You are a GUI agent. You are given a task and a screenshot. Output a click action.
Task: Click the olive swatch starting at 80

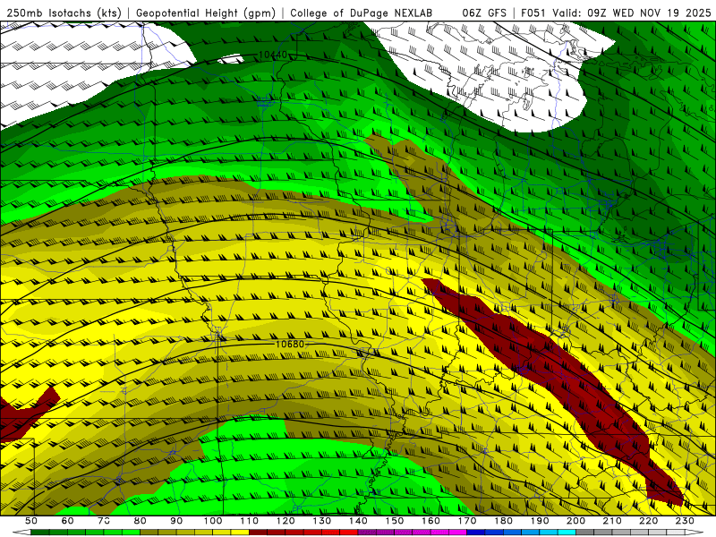point(149,532)
